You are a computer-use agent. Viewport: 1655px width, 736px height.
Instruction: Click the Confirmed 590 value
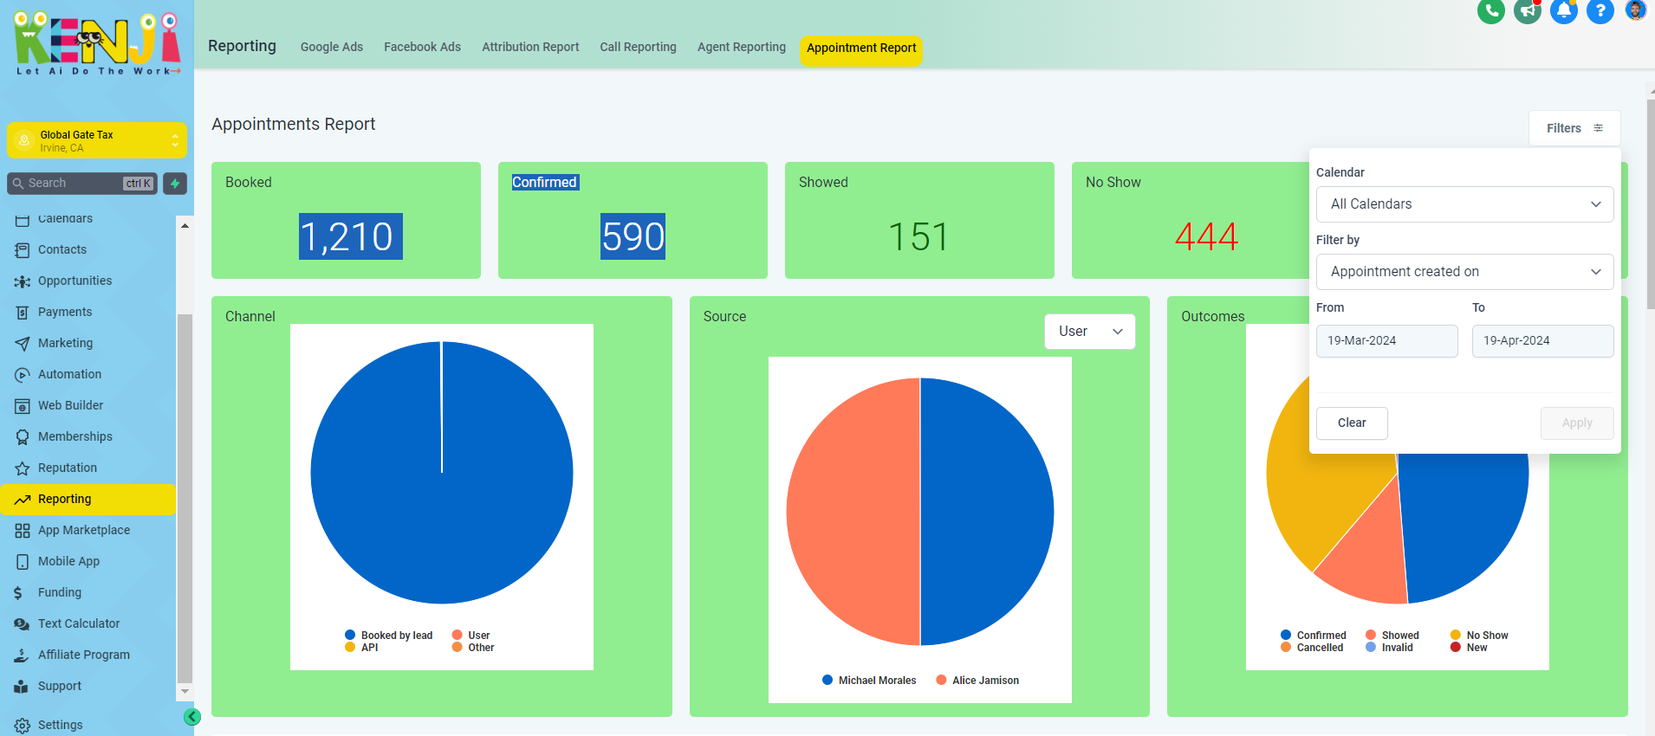point(633,236)
